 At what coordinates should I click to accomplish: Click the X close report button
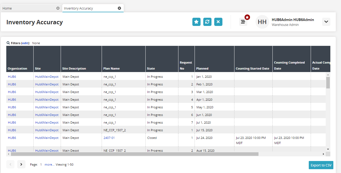click(x=218, y=22)
